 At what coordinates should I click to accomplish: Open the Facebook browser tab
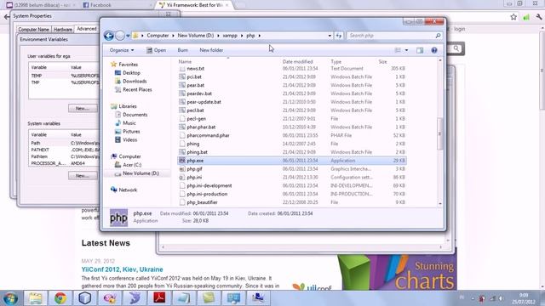(118, 5)
